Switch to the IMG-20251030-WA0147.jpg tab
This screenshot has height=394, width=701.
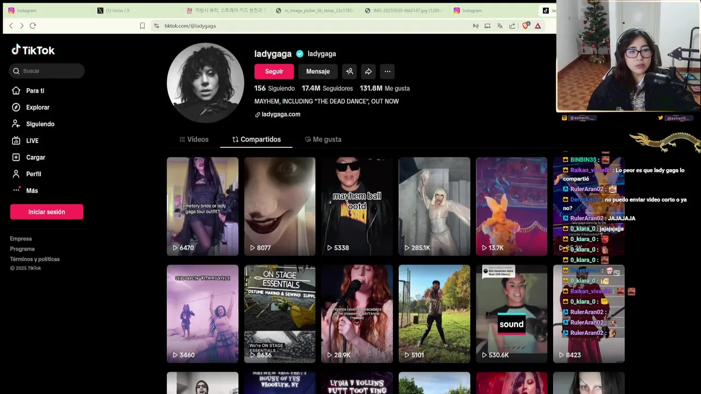coord(404,10)
